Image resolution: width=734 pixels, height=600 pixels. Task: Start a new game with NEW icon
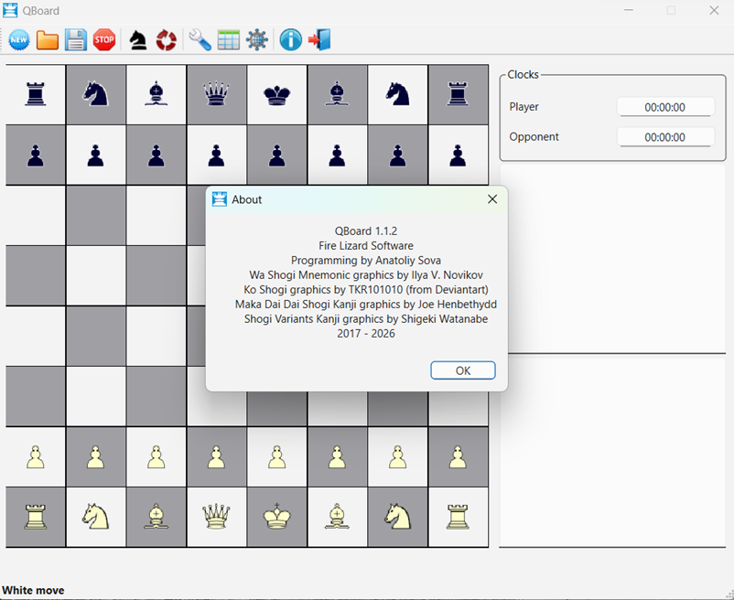pos(18,39)
